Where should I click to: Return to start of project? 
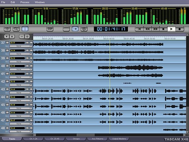139,29
